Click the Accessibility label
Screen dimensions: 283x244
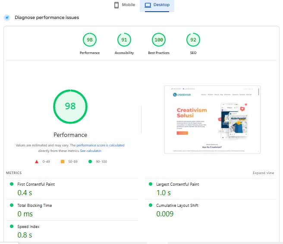pos(124,53)
